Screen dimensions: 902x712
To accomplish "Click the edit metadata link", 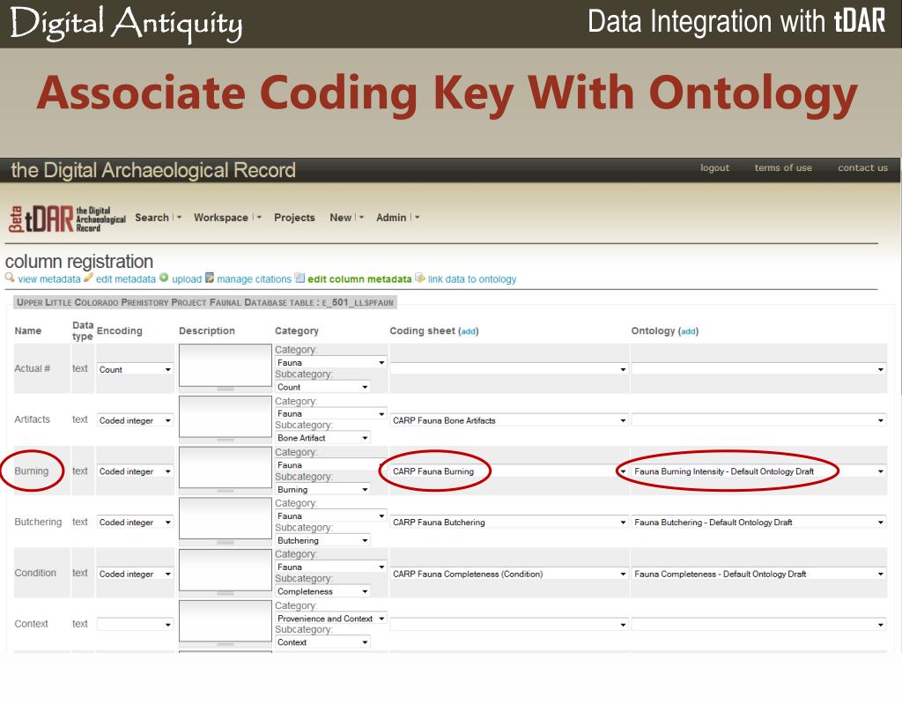I will [x=125, y=279].
